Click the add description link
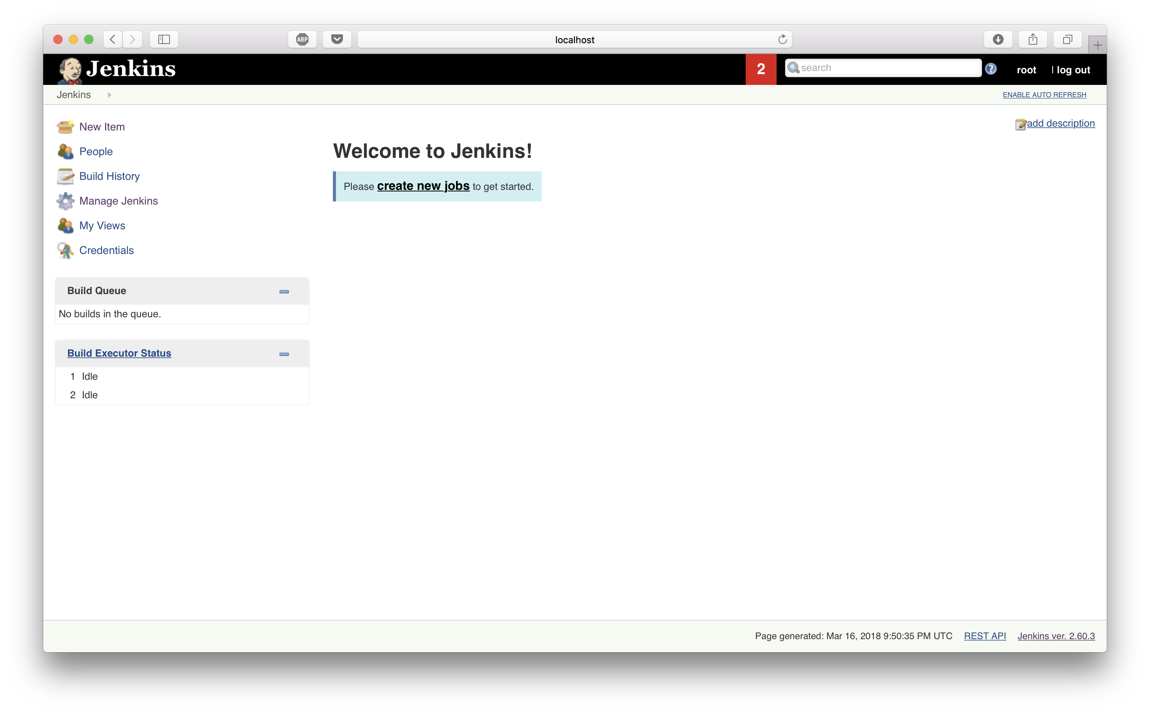Screen dimensions: 1150x714 [x=1061, y=123]
